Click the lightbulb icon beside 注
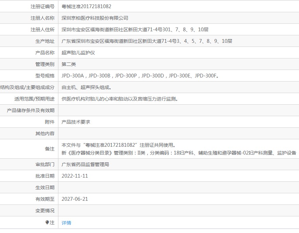 pyautogui.click(x=47, y=222)
